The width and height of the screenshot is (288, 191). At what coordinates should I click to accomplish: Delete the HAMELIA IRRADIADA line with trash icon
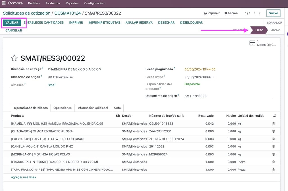(273, 124)
